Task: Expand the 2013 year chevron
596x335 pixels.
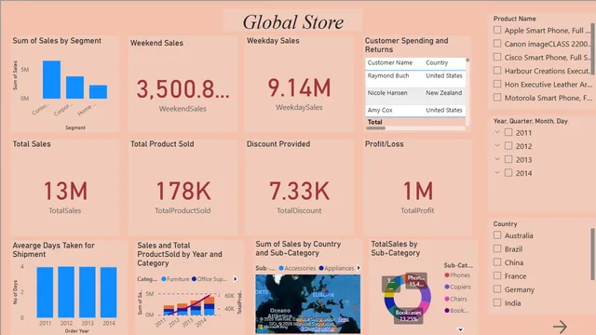Action: 497,159
